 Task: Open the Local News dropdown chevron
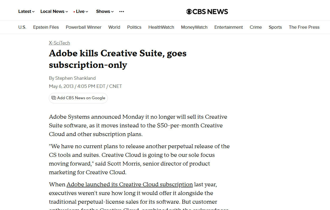[67, 11]
